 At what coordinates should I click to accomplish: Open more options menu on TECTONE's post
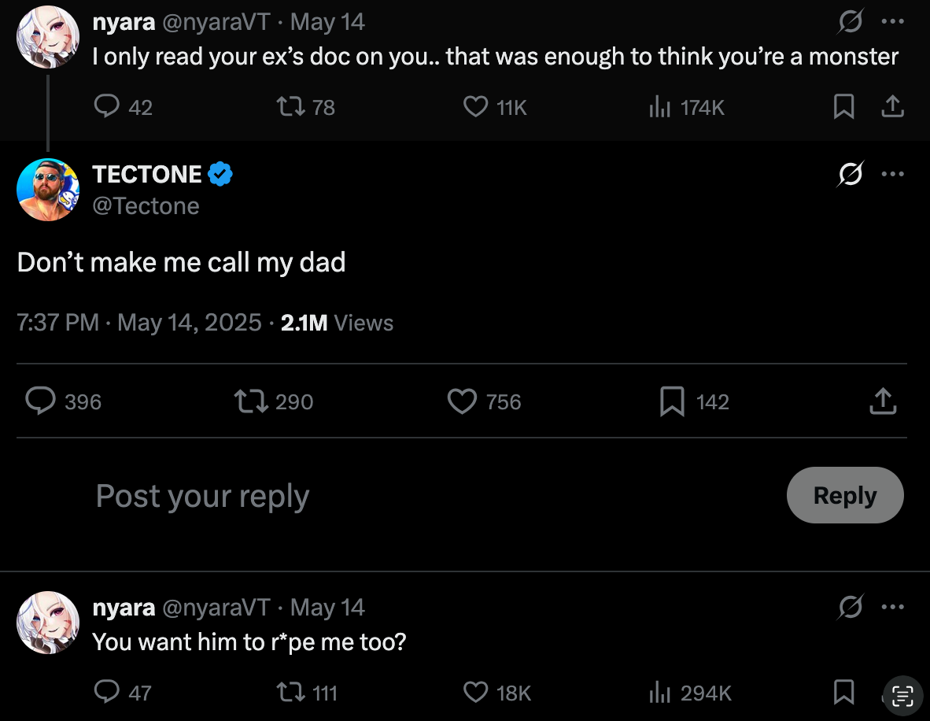tap(893, 174)
